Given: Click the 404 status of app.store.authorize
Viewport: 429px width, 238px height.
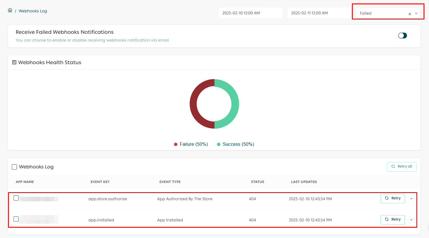Looking at the screenshot, I should click(x=252, y=199).
